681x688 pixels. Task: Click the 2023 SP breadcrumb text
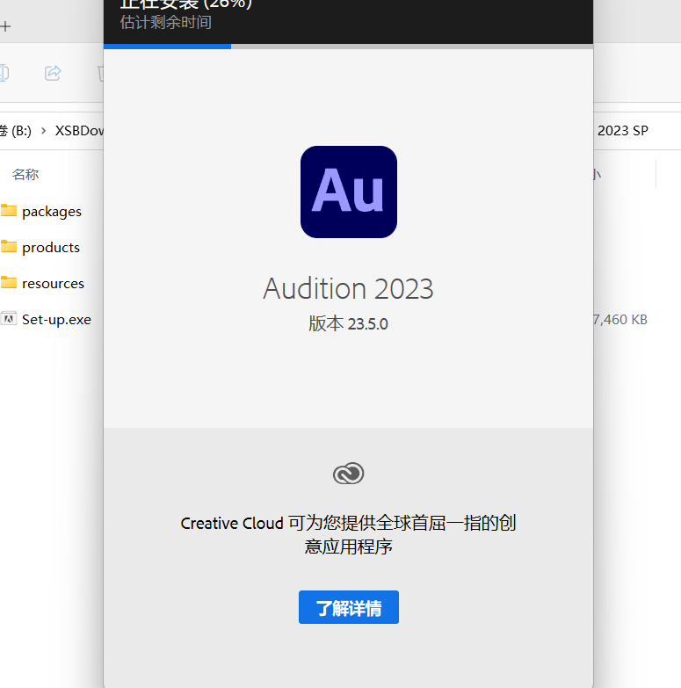623,131
